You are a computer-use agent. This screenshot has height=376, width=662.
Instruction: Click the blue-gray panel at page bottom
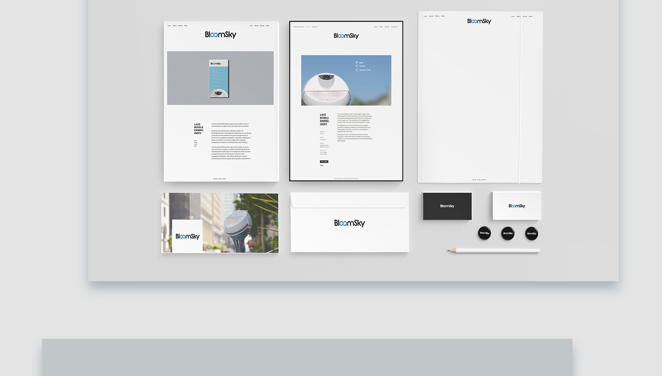click(x=307, y=357)
